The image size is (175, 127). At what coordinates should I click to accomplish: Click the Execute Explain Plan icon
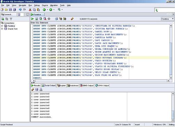coord(61,19)
